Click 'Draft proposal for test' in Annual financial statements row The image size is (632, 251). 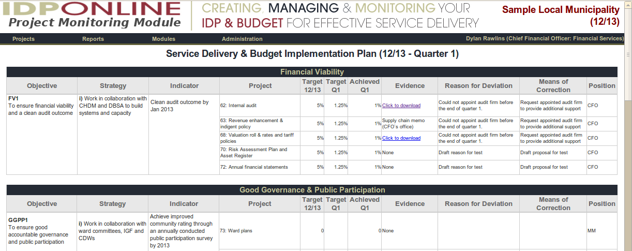544,167
